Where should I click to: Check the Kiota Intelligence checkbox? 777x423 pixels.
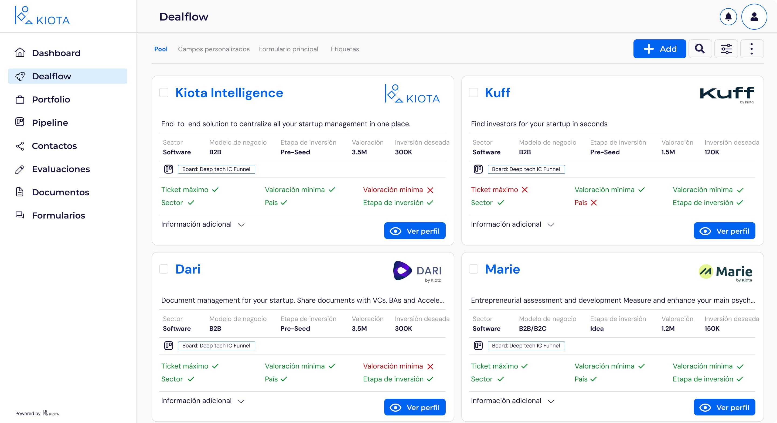pos(164,93)
